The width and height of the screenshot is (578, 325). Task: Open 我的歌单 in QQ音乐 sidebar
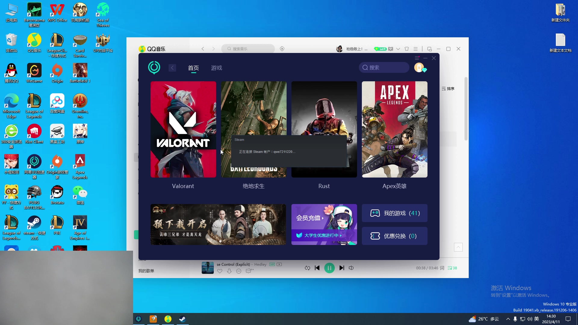pyautogui.click(x=146, y=271)
